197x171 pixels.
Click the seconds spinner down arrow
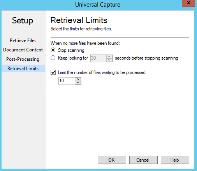109,60
